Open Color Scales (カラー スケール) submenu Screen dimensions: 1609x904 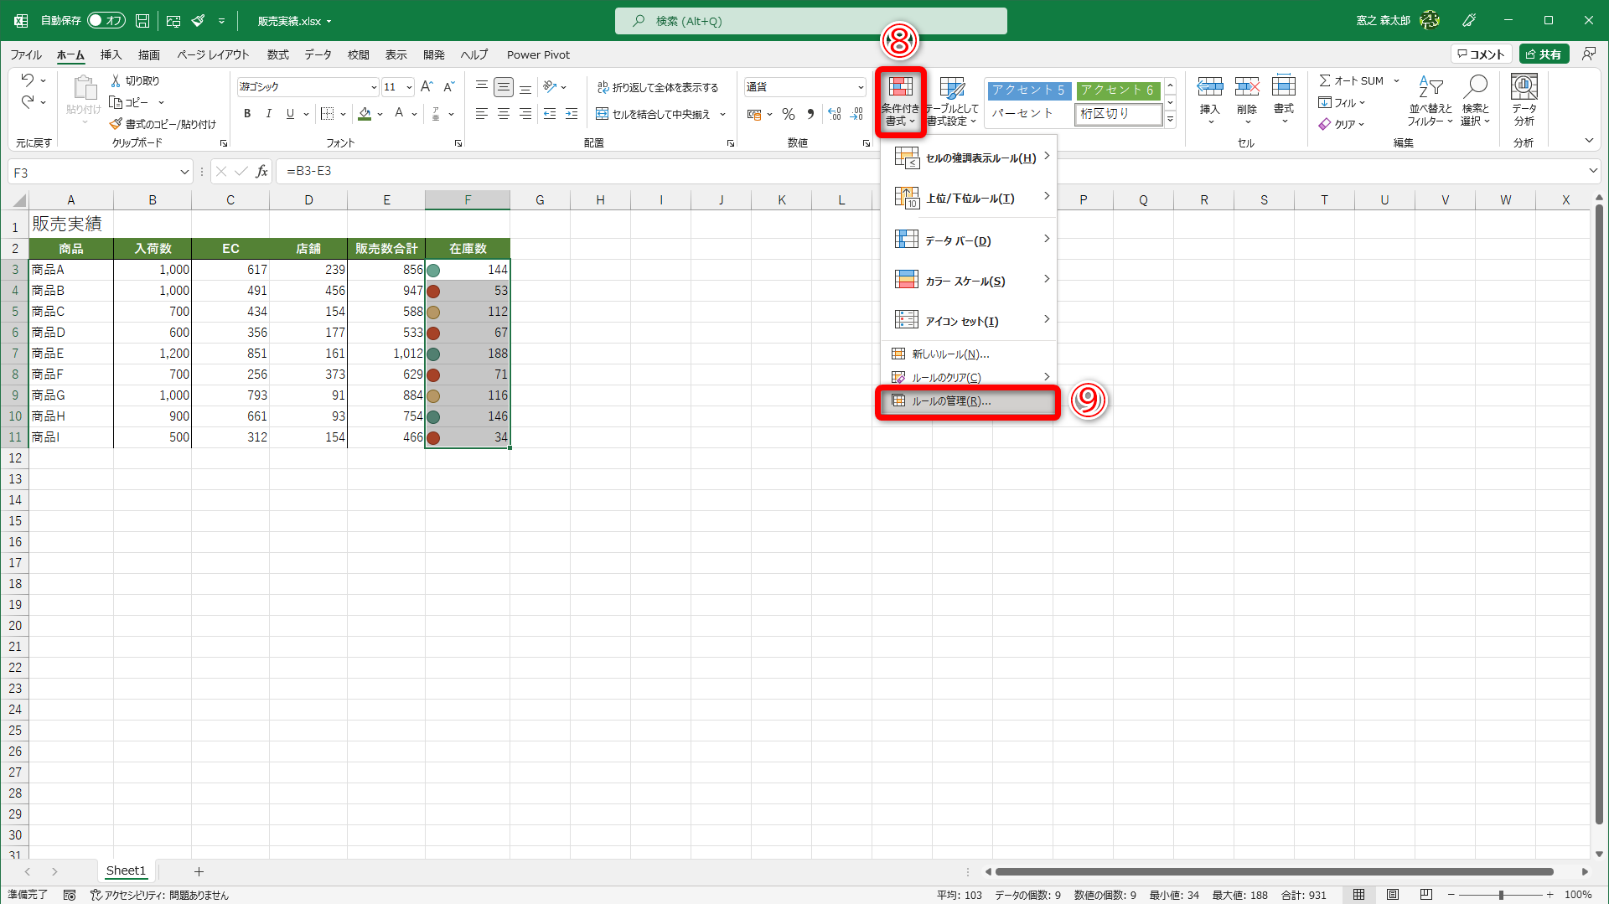click(969, 280)
